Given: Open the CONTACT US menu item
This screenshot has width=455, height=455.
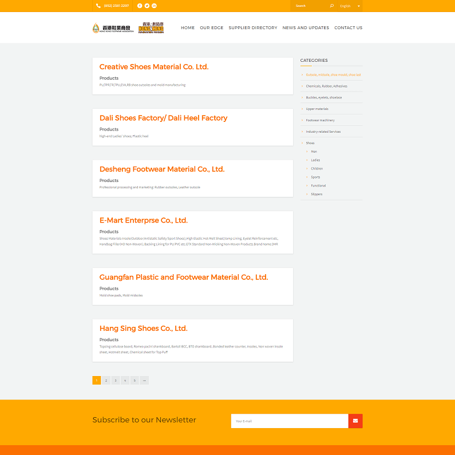Looking at the screenshot, I should 348,28.
